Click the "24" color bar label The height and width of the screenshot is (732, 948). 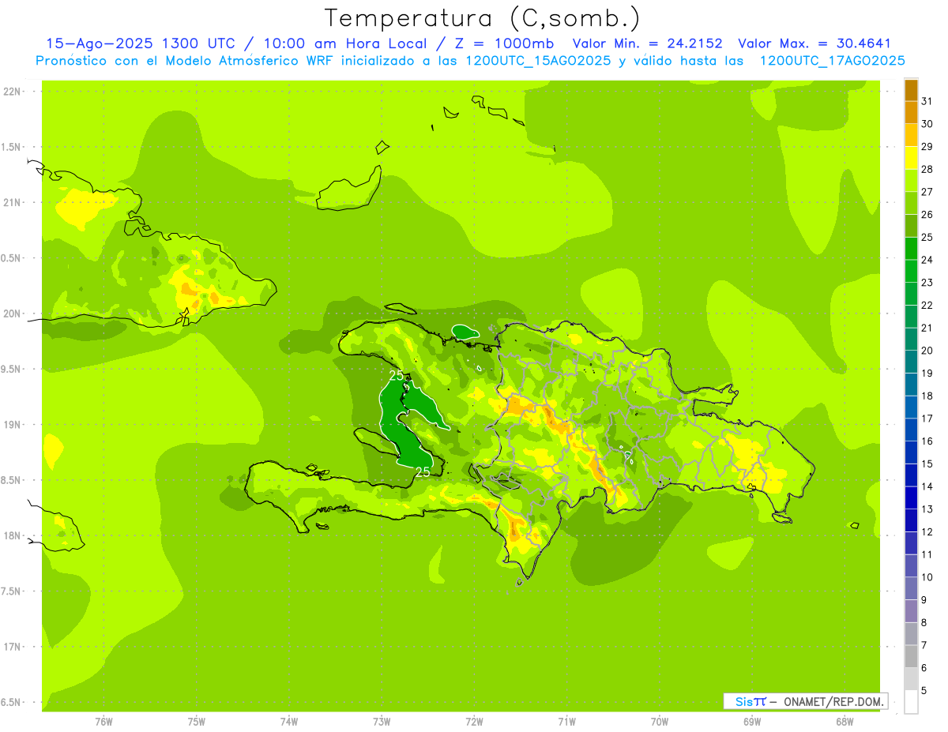tap(927, 260)
